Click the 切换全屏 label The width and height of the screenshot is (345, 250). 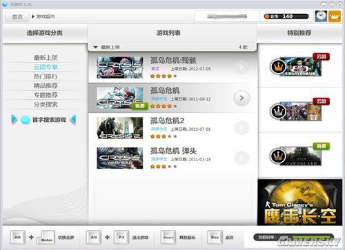[66, 238]
